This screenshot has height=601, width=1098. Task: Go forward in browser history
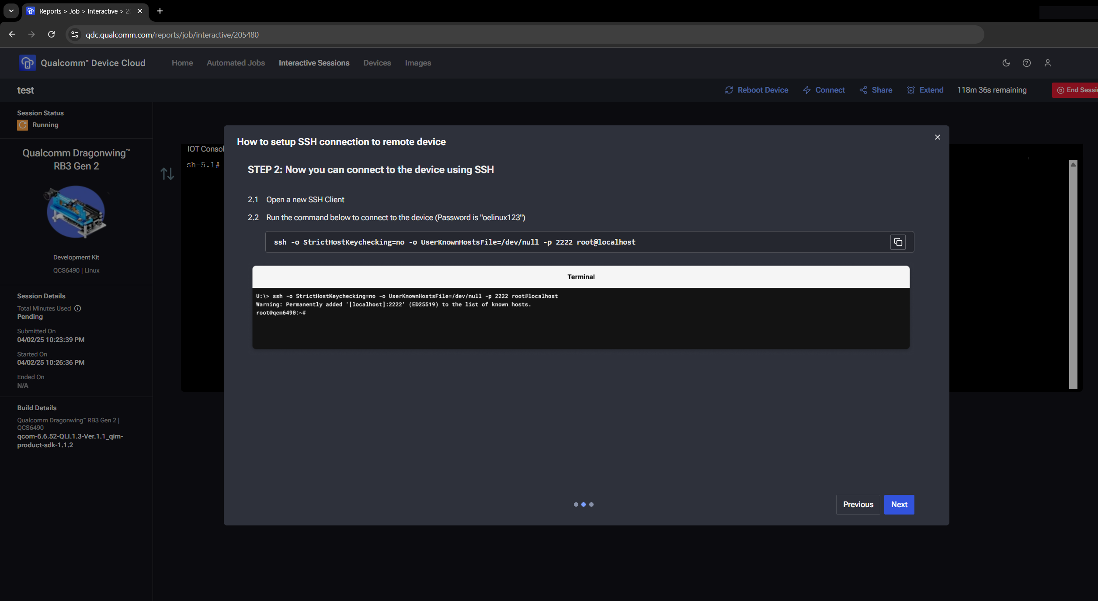(x=31, y=35)
